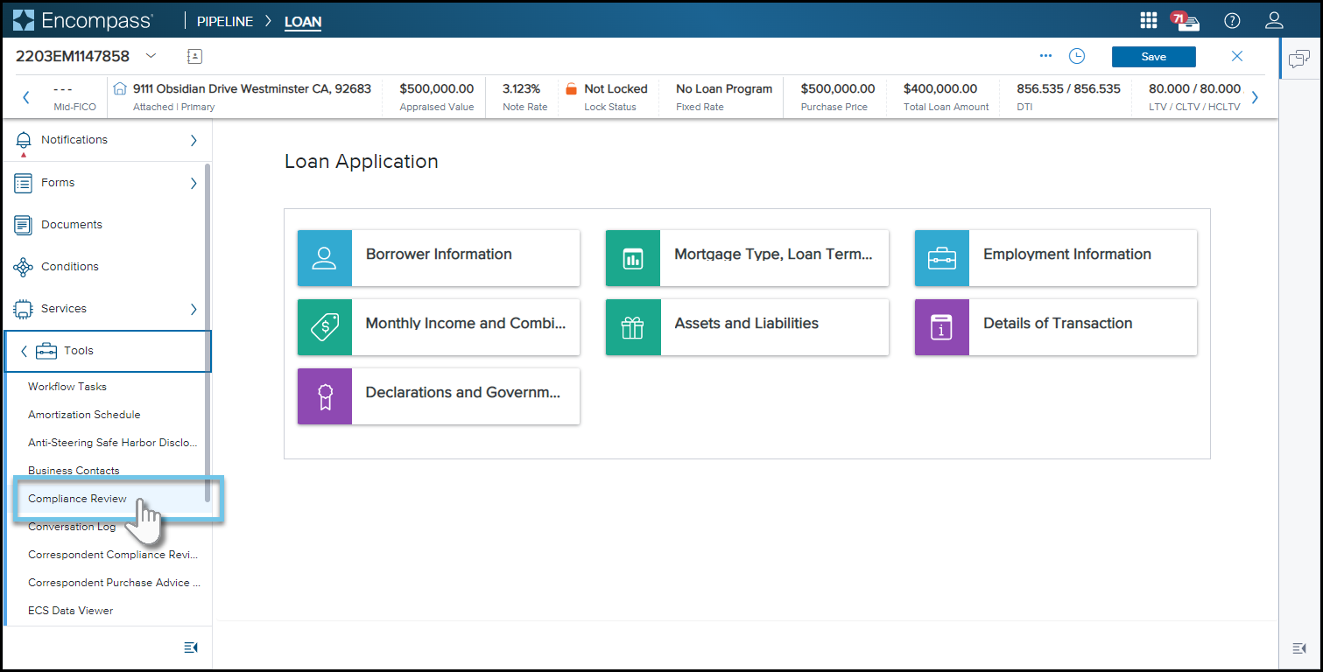
Task: Save the loan
Action: click(1153, 57)
